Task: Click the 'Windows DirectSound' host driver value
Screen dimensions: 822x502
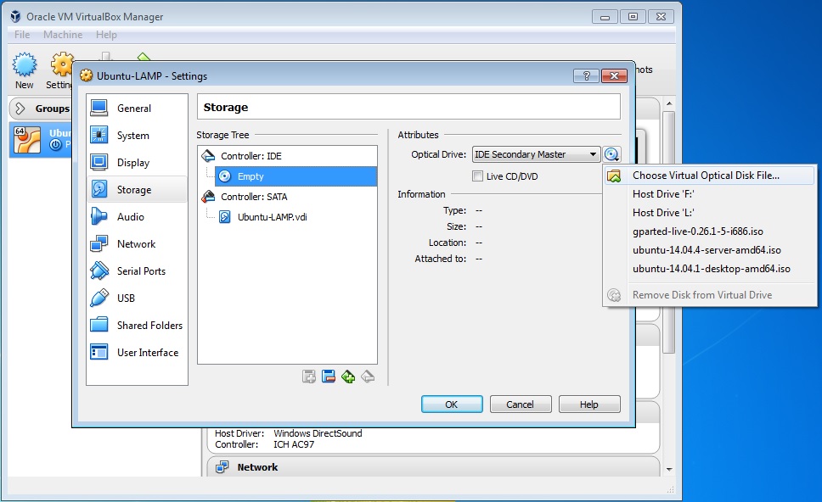Action: coord(318,433)
